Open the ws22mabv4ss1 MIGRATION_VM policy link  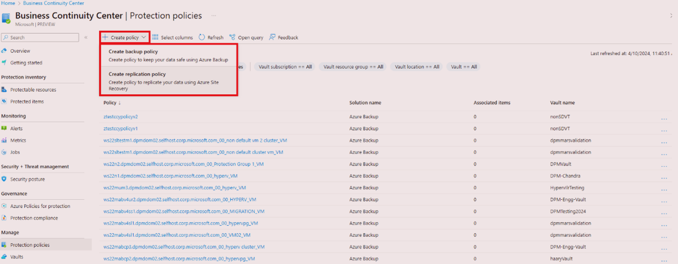[184, 211]
